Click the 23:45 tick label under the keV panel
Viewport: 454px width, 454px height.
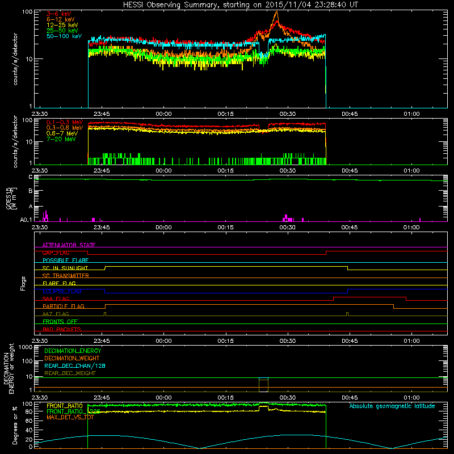(102, 114)
